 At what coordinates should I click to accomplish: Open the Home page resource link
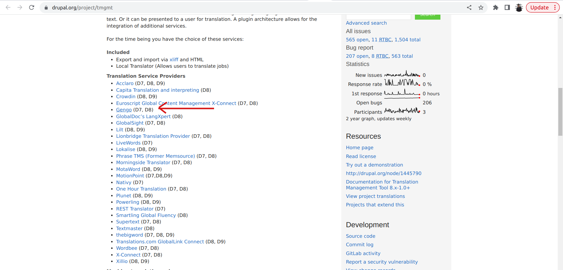tap(360, 147)
